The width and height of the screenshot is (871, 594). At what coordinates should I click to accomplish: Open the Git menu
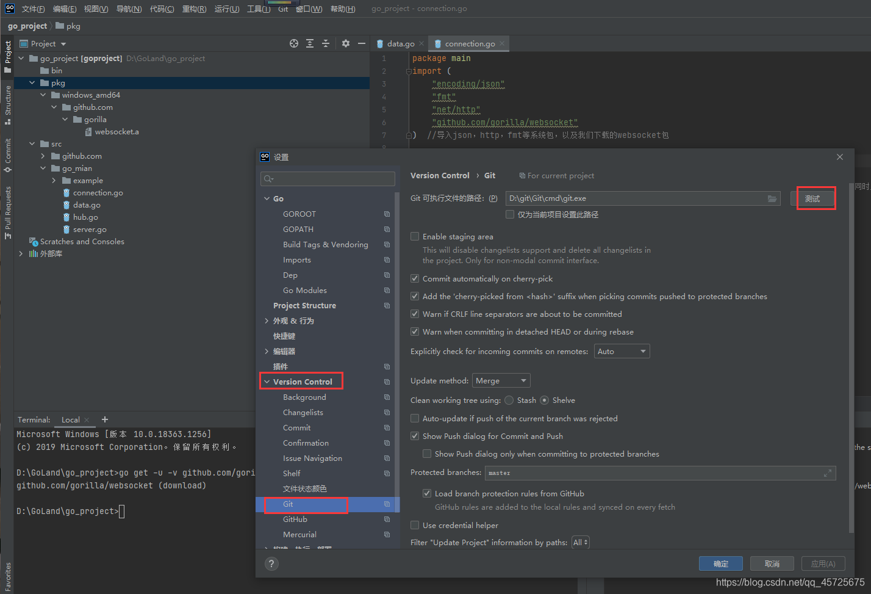[283, 9]
